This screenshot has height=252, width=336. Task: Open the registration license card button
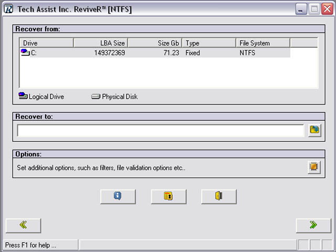click(169, 196)
